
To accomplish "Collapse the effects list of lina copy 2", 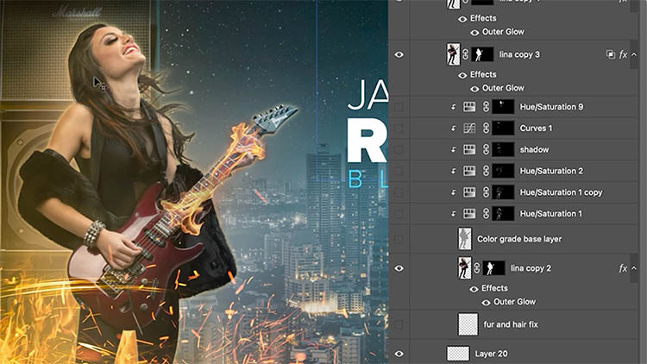I will [635, 269].
